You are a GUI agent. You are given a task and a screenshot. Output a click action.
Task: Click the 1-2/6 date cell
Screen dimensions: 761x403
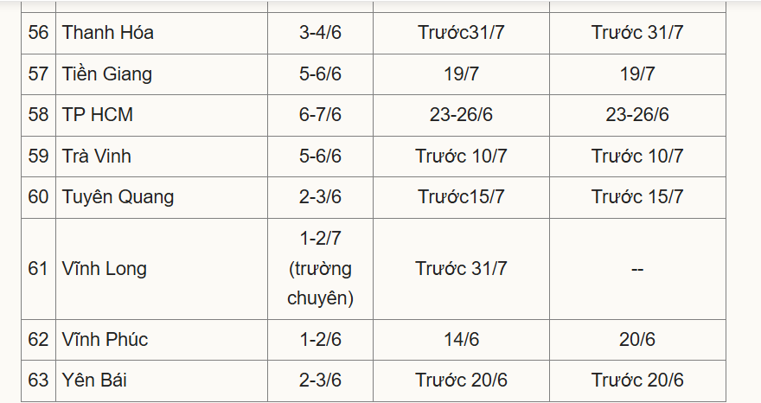pyautogui.click(x=320, y=339)
